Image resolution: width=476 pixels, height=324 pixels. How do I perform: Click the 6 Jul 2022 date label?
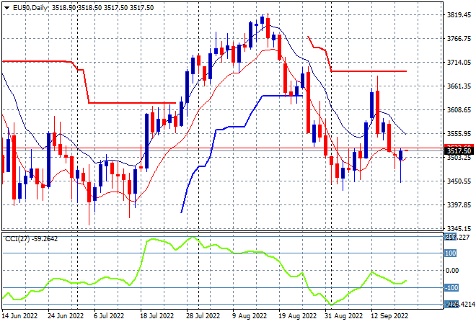click(x=109, y=316)
